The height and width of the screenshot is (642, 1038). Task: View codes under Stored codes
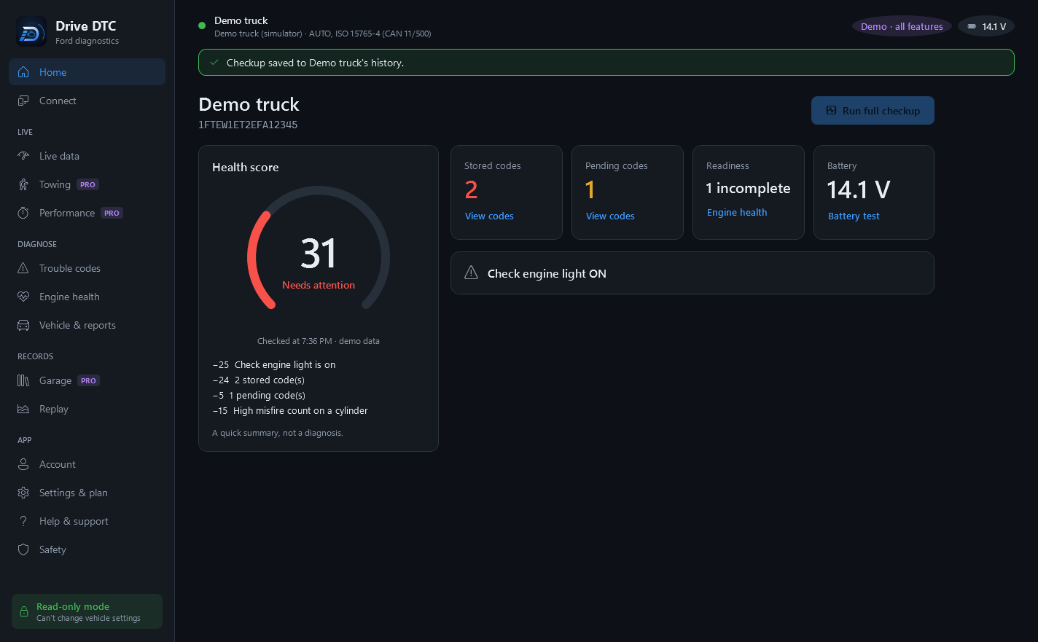pos(489,216)
